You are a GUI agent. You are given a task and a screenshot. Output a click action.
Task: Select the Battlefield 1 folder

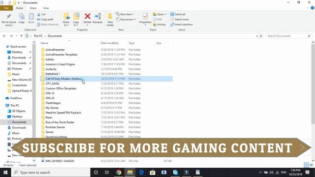(53, 74)
